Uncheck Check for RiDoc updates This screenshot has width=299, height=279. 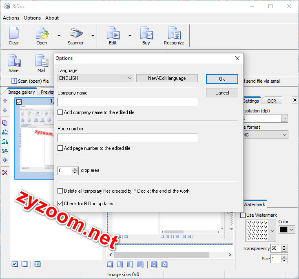point(60,204)
